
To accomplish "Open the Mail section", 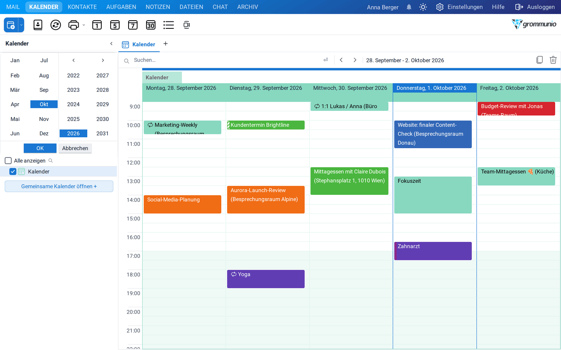I will (x=13, y=7).
